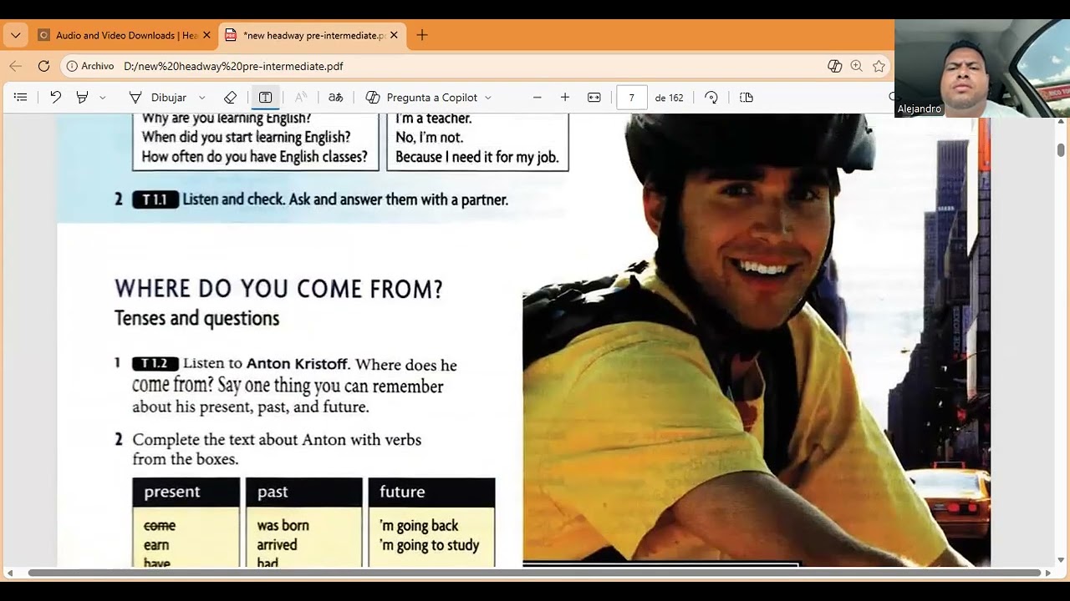Image resolution: width=1070 pixels, height=601 pixels.
Task: Add this page to favorites
Action: 879,66
